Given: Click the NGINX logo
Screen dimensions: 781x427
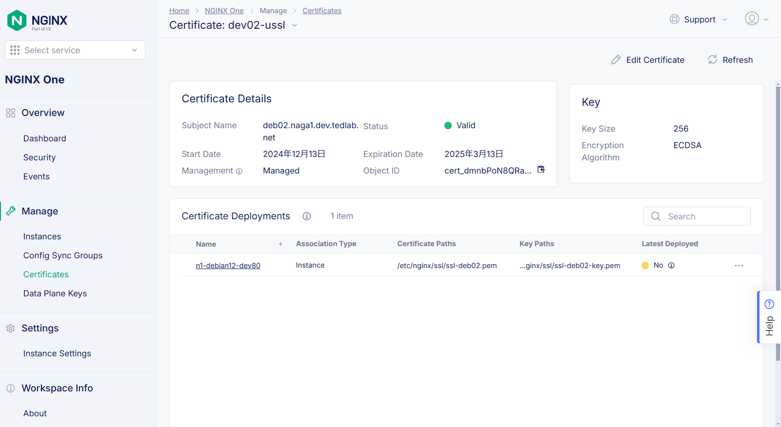Looking at the screenshot, I should tap(38, 20).
